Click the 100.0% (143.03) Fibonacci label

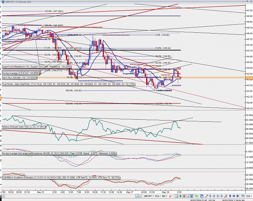point(74,91)
